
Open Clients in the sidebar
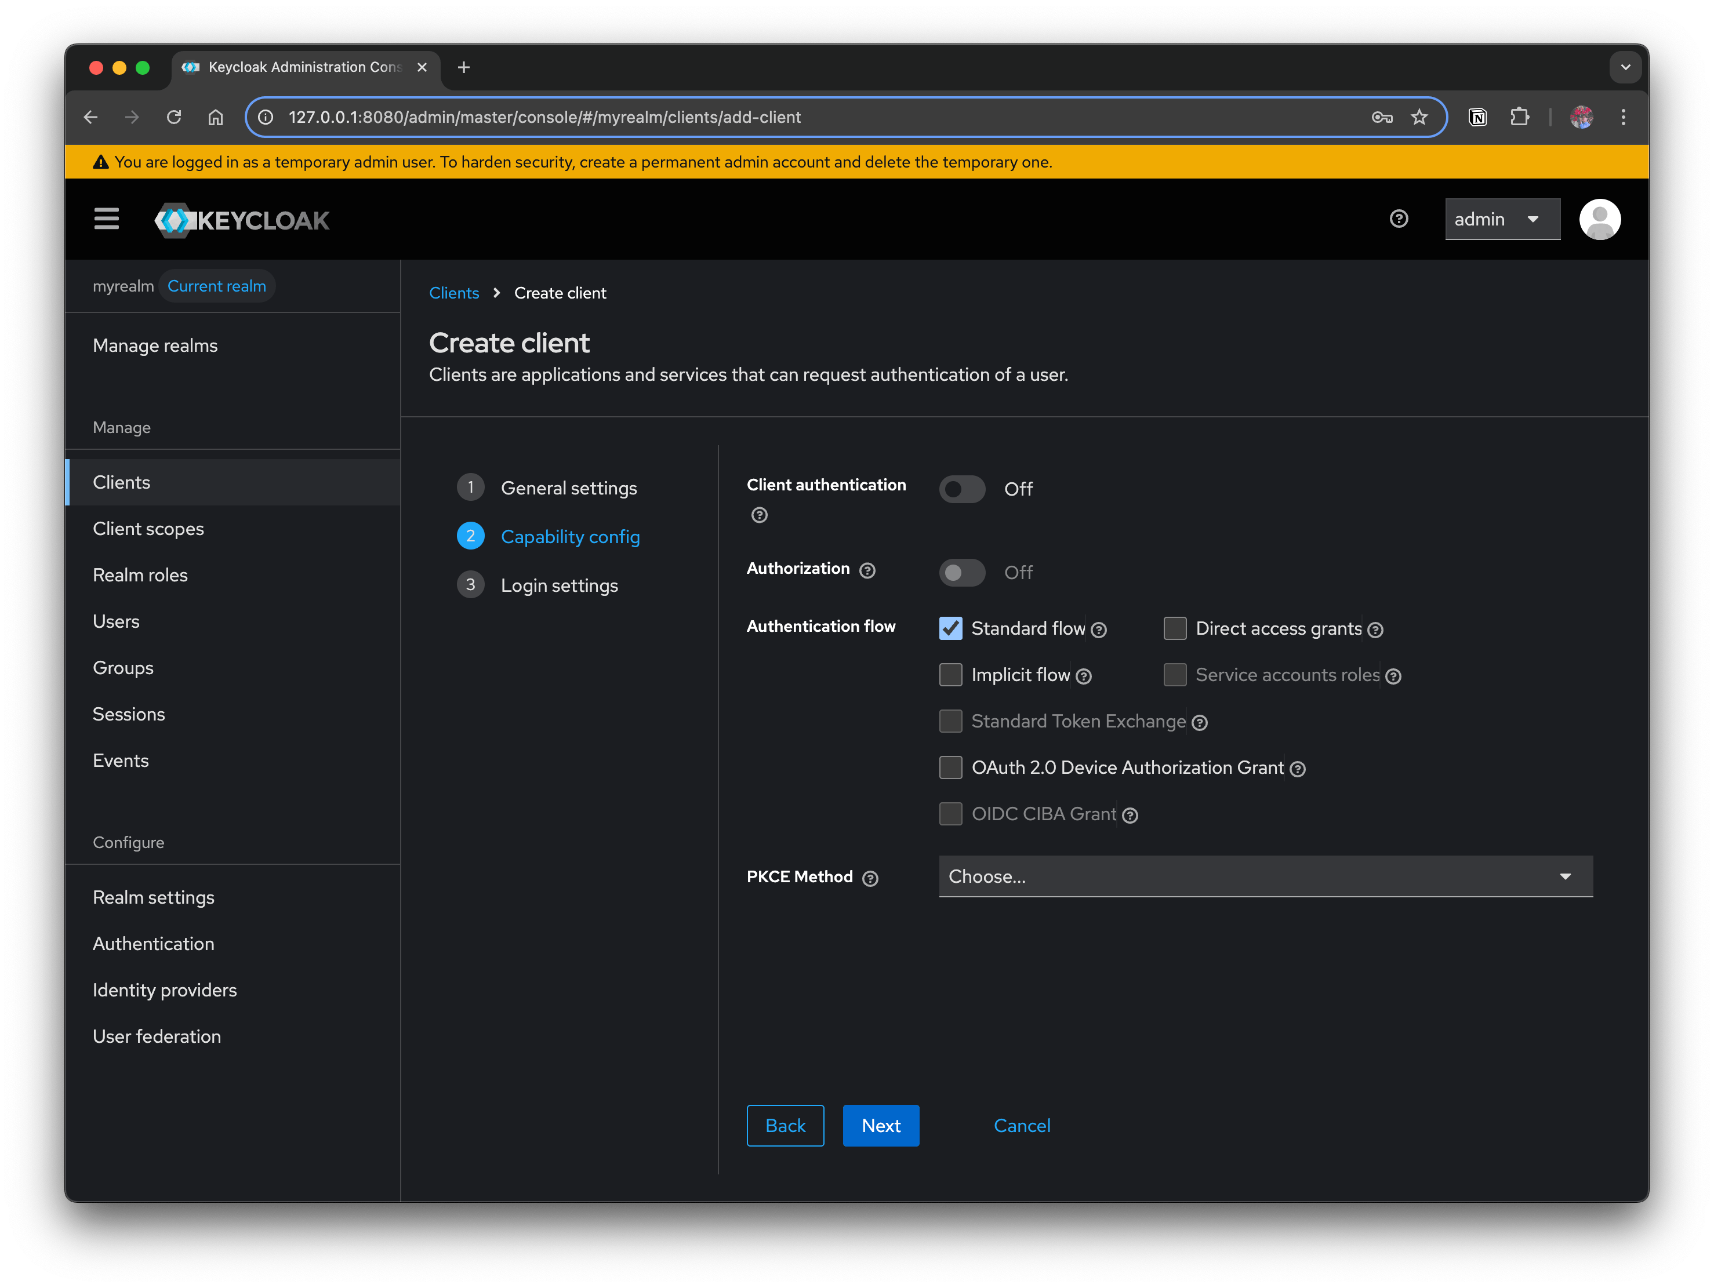pyautogui.click(x=233, y=482)
